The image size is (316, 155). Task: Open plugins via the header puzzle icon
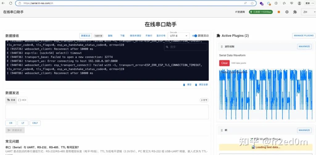pos(295,12)
